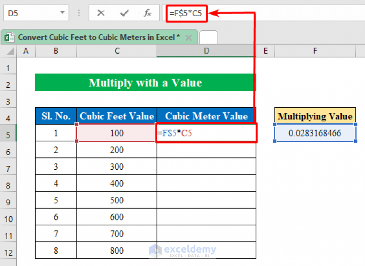Viewport: 365px width, 266px height.
Task: Open the blank new tab
Action: [209, 37]
